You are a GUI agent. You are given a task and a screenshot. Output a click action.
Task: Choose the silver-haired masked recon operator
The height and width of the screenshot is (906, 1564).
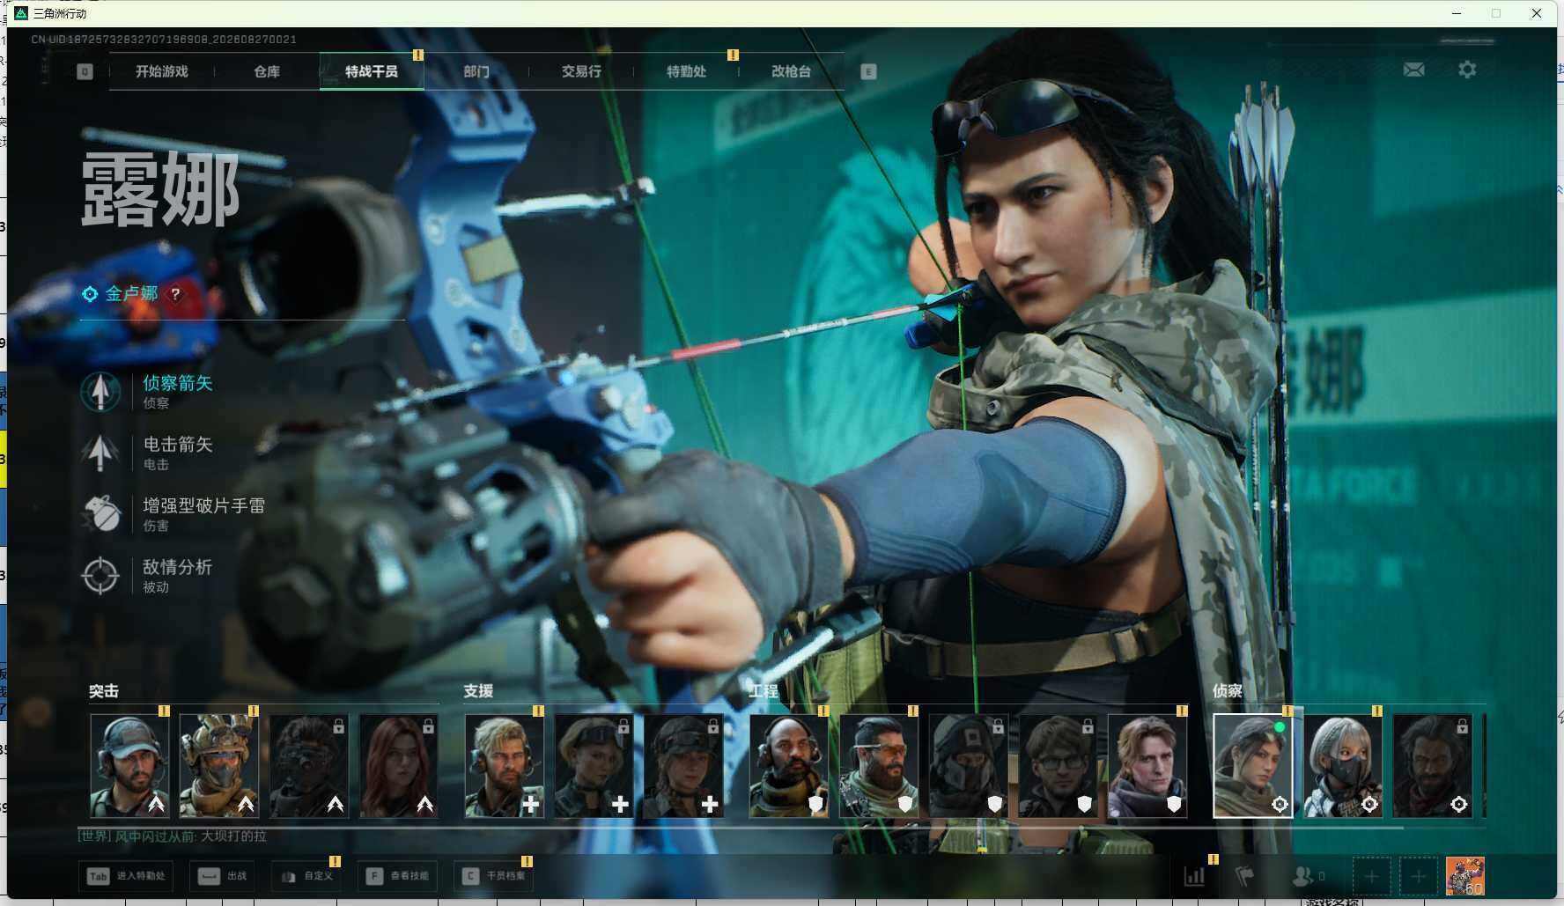(x=1343, y=766)
